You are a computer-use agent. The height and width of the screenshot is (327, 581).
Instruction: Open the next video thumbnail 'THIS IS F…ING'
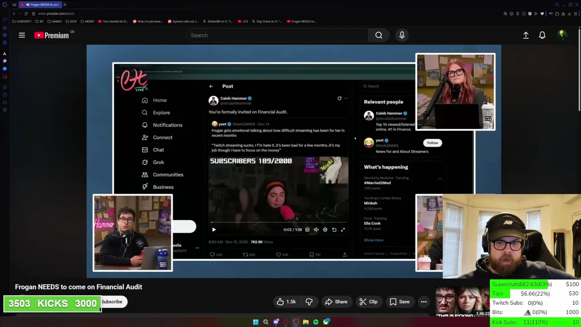(x=462, y=302)
